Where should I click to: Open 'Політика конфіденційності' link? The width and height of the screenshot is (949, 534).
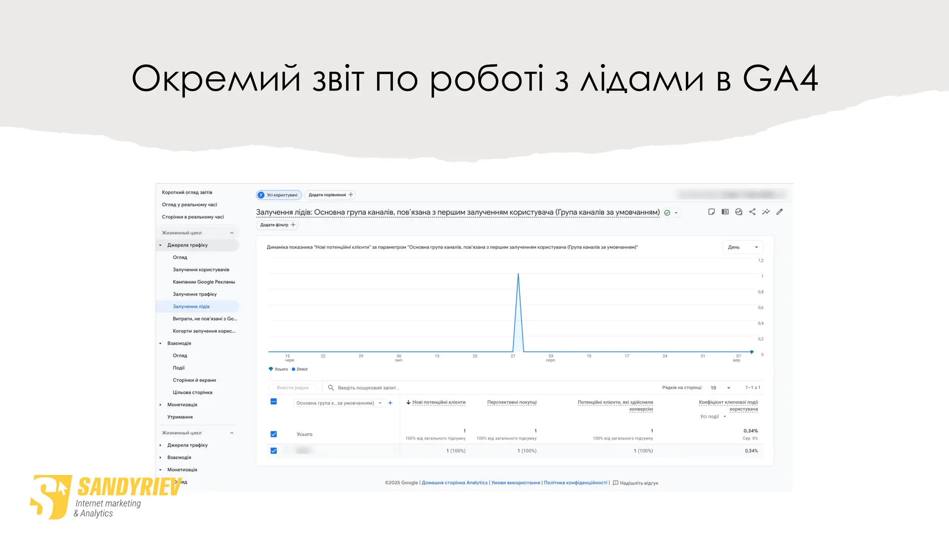click(x=576, y=483)
